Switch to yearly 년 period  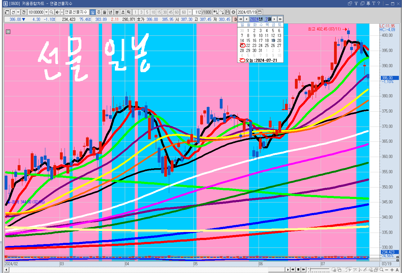111,12
